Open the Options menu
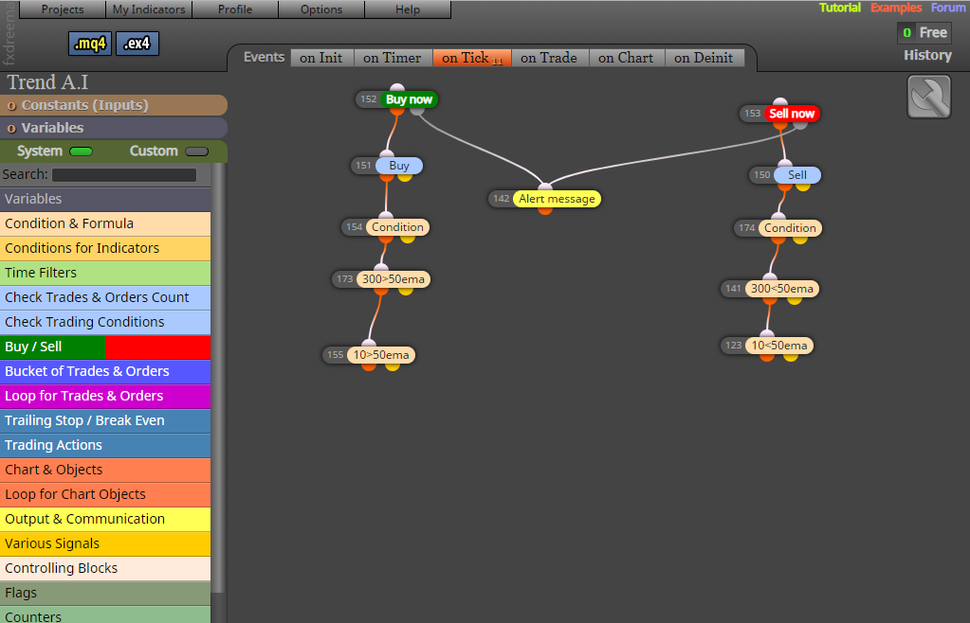The width and height of the screenshot is (970, 623). point(321,9)
